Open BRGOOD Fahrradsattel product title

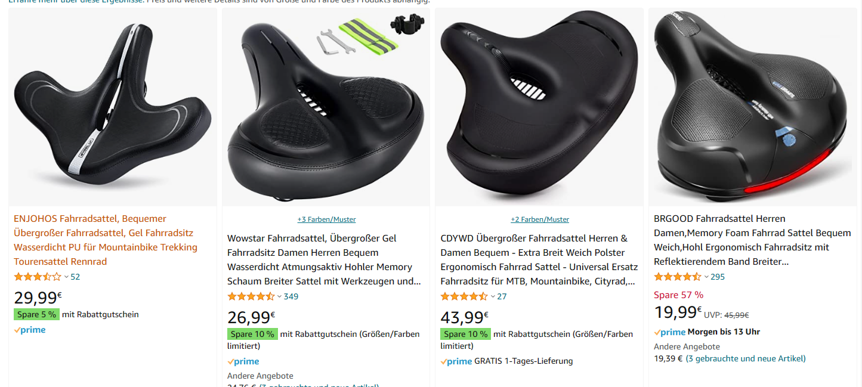(x=752, y=240)
